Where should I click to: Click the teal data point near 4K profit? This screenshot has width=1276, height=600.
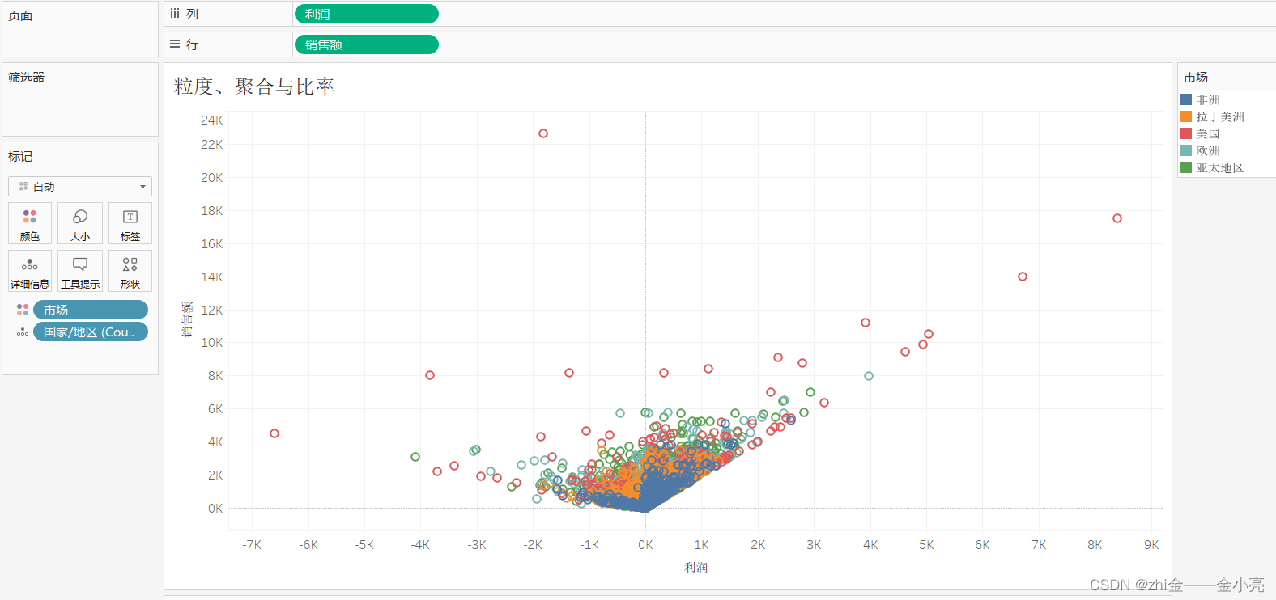(869, 376)
